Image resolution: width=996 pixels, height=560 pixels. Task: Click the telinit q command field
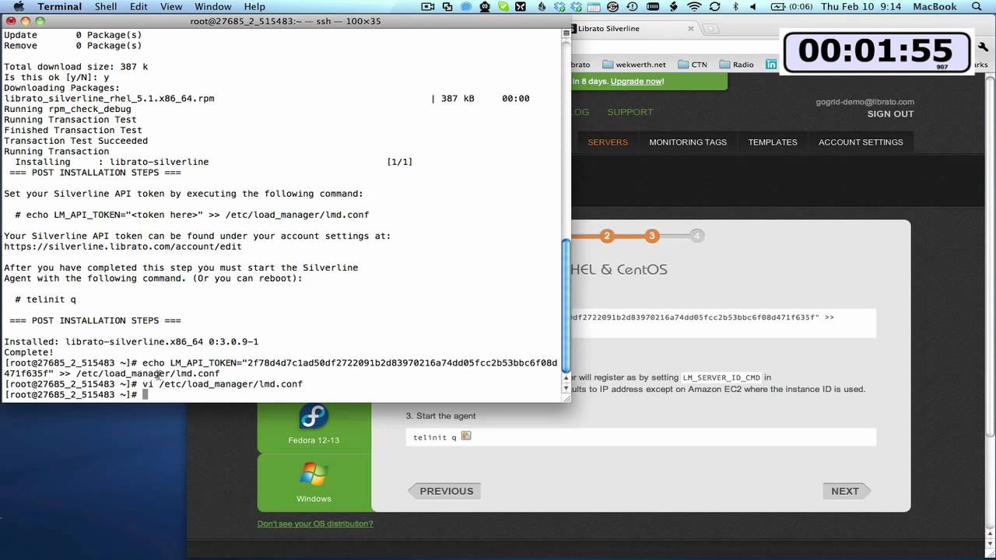641,437
